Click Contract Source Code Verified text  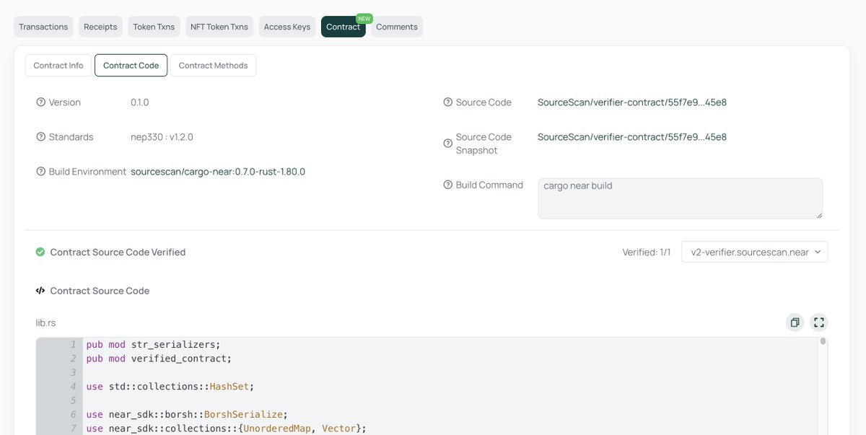(118, 252)
